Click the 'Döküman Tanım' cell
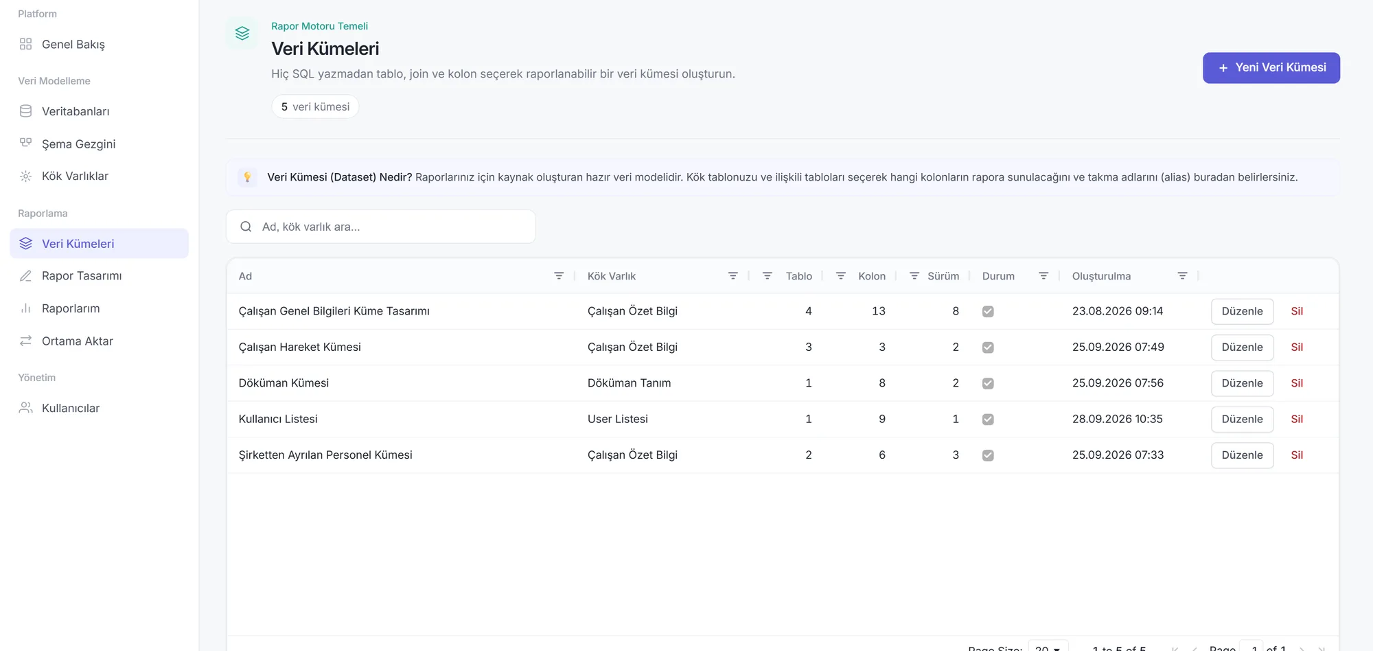The width and height of the screenshot is (1373, 651). coord(630,383)
